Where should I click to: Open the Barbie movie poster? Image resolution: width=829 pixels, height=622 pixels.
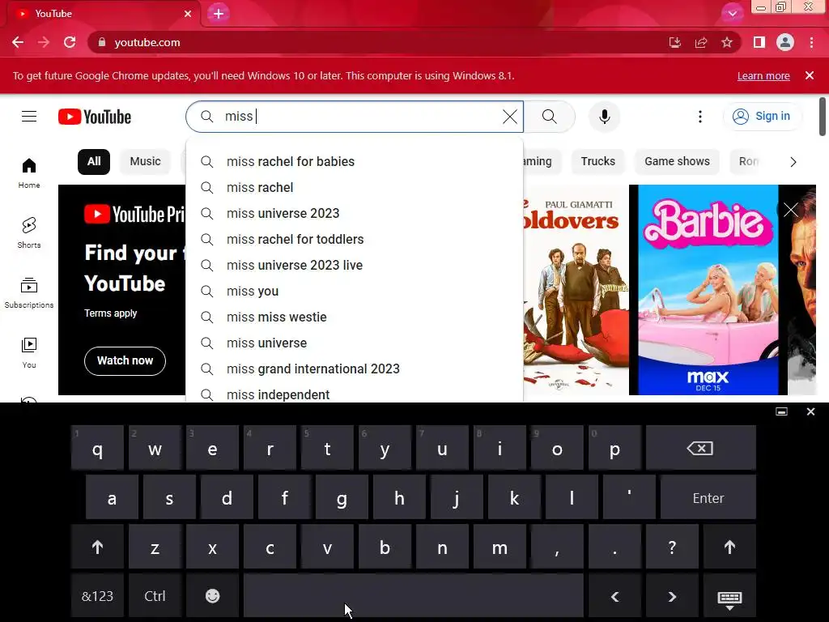(708, 290)
